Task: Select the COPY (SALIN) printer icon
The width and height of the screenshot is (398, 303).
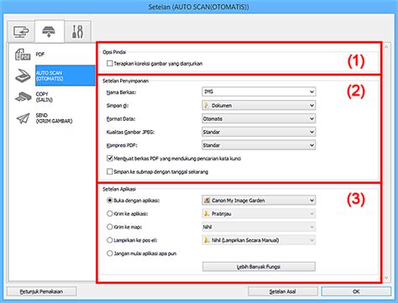Action: coord(24,97)
